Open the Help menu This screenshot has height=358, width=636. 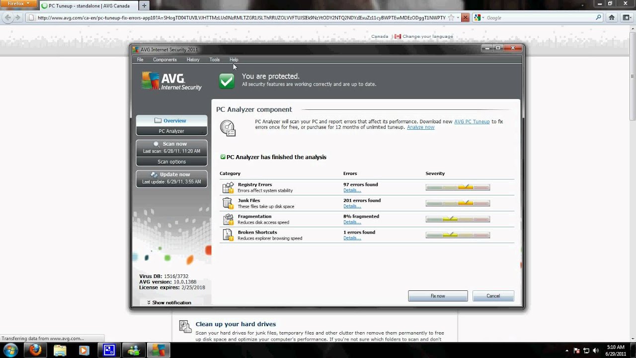[234, 60]
